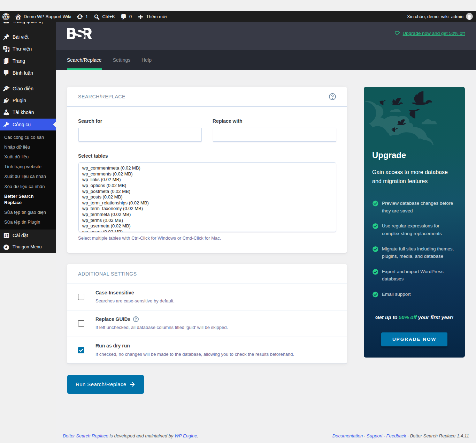The height and width of the screenshot is (443, 476).
Task: Click the user avatar icon
Action: click(x=469, y=16)
